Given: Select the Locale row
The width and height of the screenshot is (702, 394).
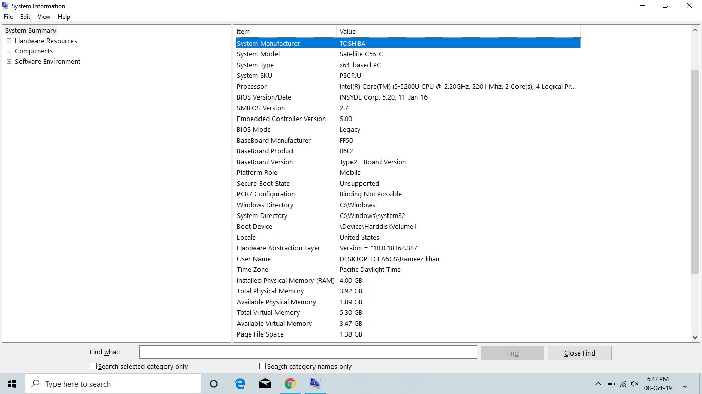Looking at the screenshot, I should (x=408, y=238).
